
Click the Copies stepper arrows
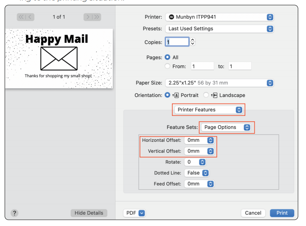193,42
